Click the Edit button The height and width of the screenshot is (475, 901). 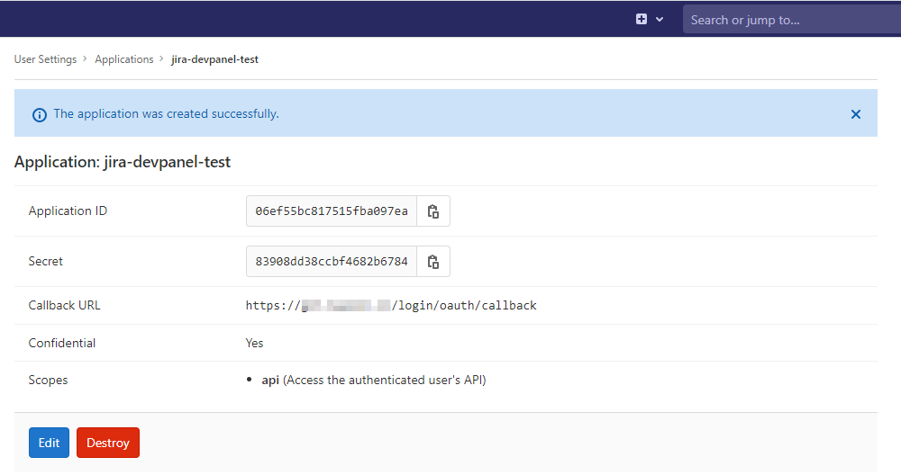tap(49, 443)
